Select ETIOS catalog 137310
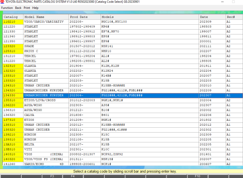The height and width of the screenshot is (178, 243). pos(13,120)
